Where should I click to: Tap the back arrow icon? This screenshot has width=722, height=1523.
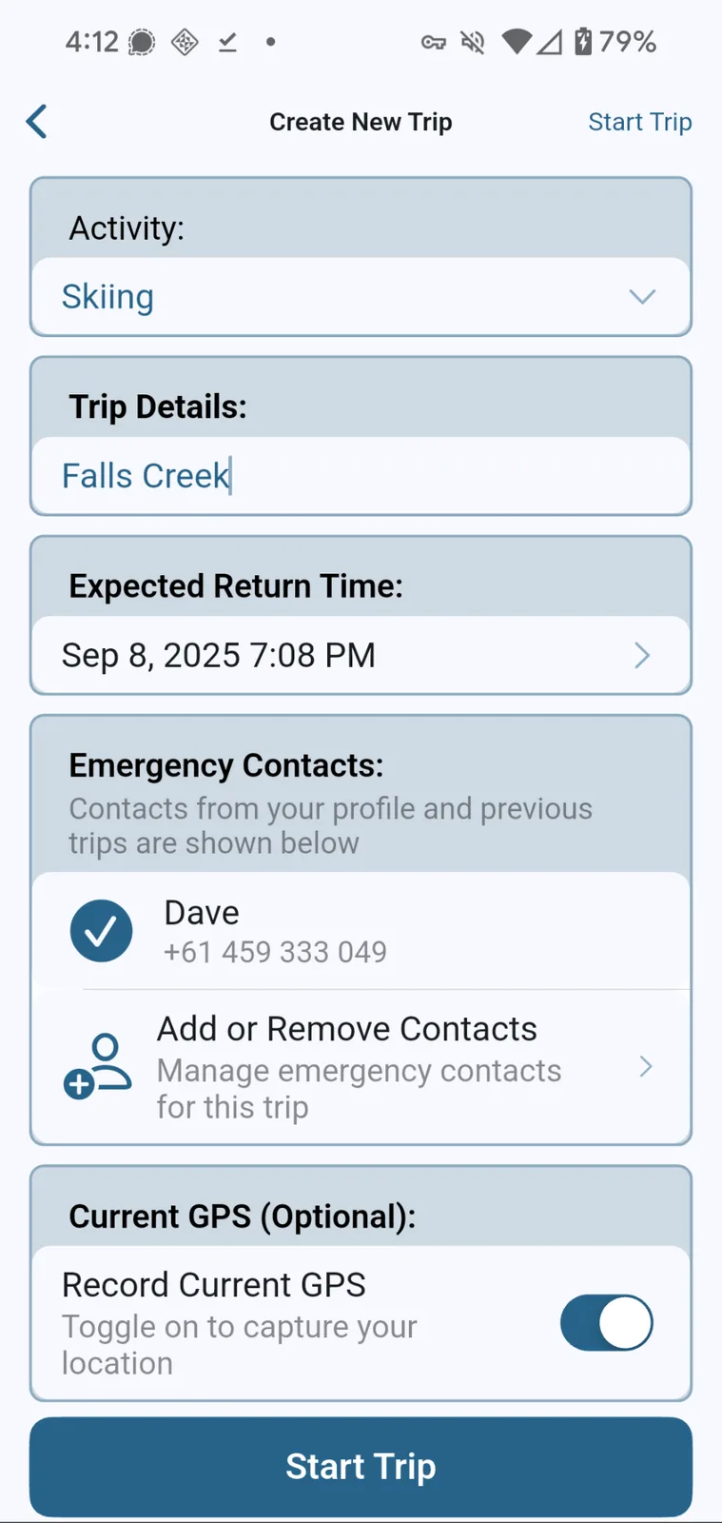click(x=37, y=122)
